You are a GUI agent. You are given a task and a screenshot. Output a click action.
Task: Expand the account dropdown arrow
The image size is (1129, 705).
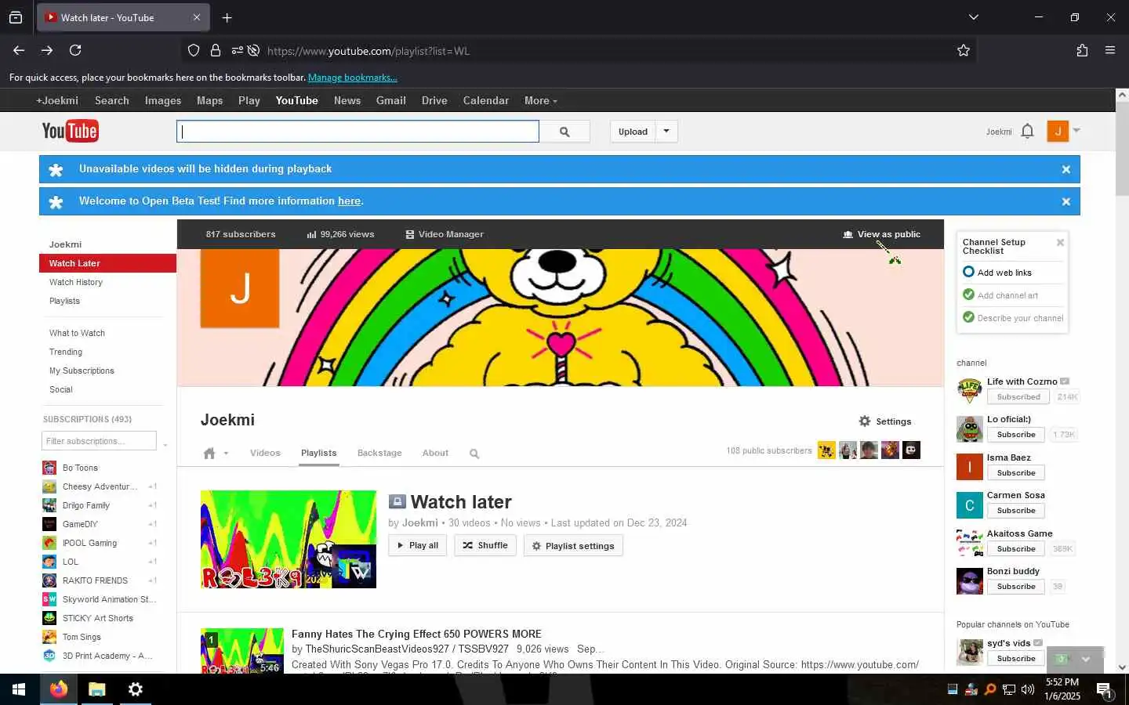[1076, 130]
